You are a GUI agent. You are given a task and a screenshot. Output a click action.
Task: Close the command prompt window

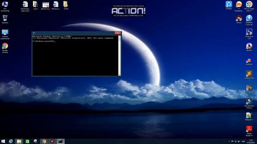[x=118, y=33]
